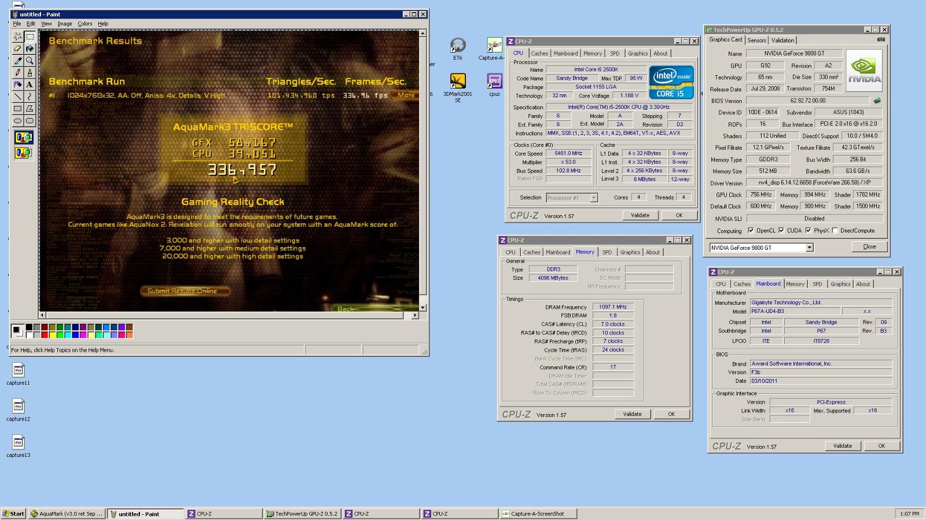Click the GPU-Z camera screenshot icon
Screen dimensions: 926x520
coord(881,40)
